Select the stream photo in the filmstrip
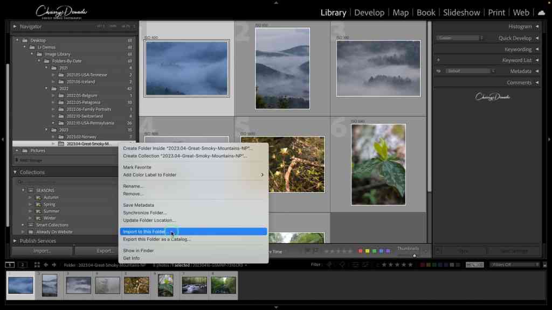Image resolution: width=552 pixels, height=310 pixels. [194, 285]
